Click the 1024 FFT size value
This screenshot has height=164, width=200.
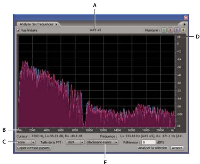point(73,142)
